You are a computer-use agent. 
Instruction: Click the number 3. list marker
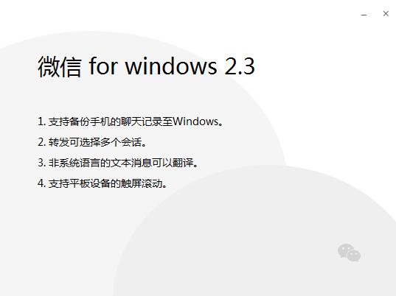click(42, 163)
